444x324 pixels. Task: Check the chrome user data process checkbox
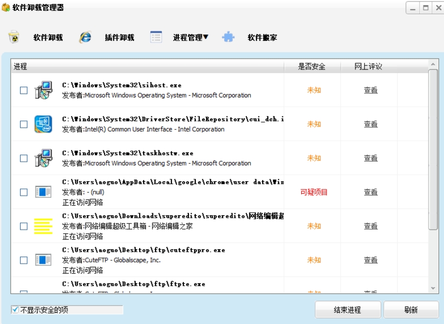pos(24,192)
